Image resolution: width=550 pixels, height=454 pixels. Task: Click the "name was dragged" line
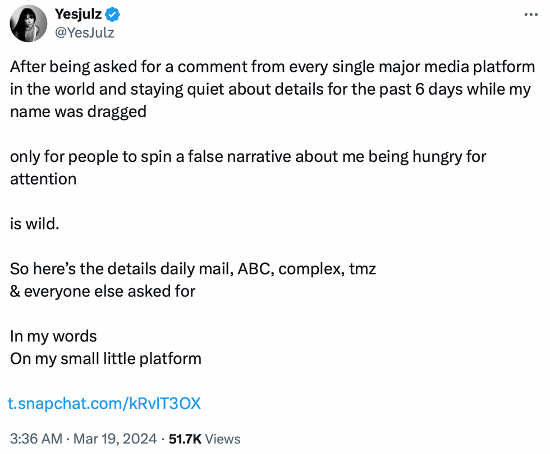[x=78, y=111]
